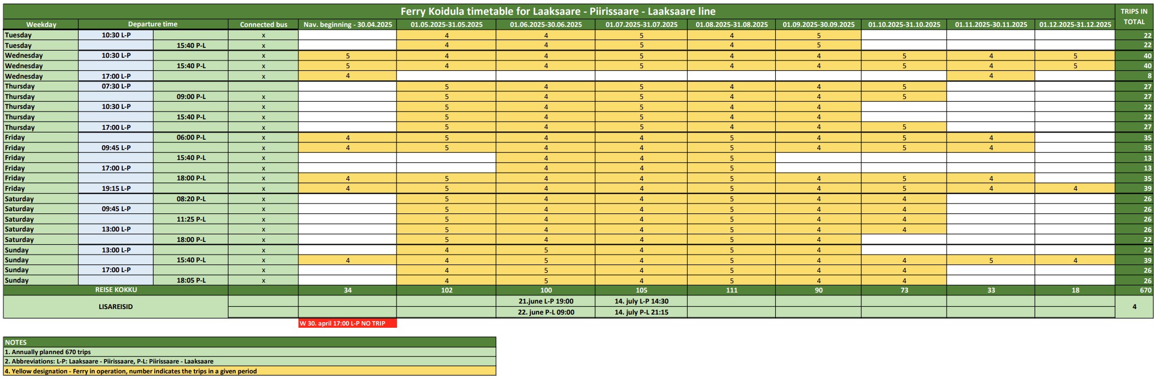Select the LISAREISID row label
The width and height of the screenshot is (1158, 380).
(116, 307)
